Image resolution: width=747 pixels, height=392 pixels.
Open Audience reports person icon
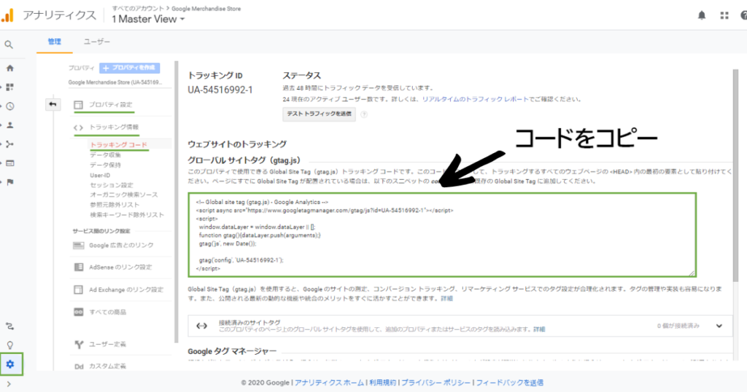point(9,125)
